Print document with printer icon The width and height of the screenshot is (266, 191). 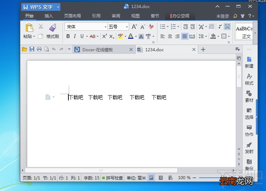pyautogui.click(x=39, y=49)
